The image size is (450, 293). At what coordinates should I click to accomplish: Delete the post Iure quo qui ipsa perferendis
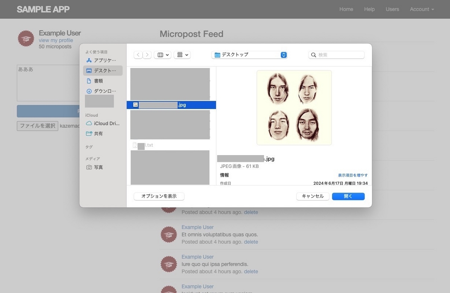tap(251, 271)
